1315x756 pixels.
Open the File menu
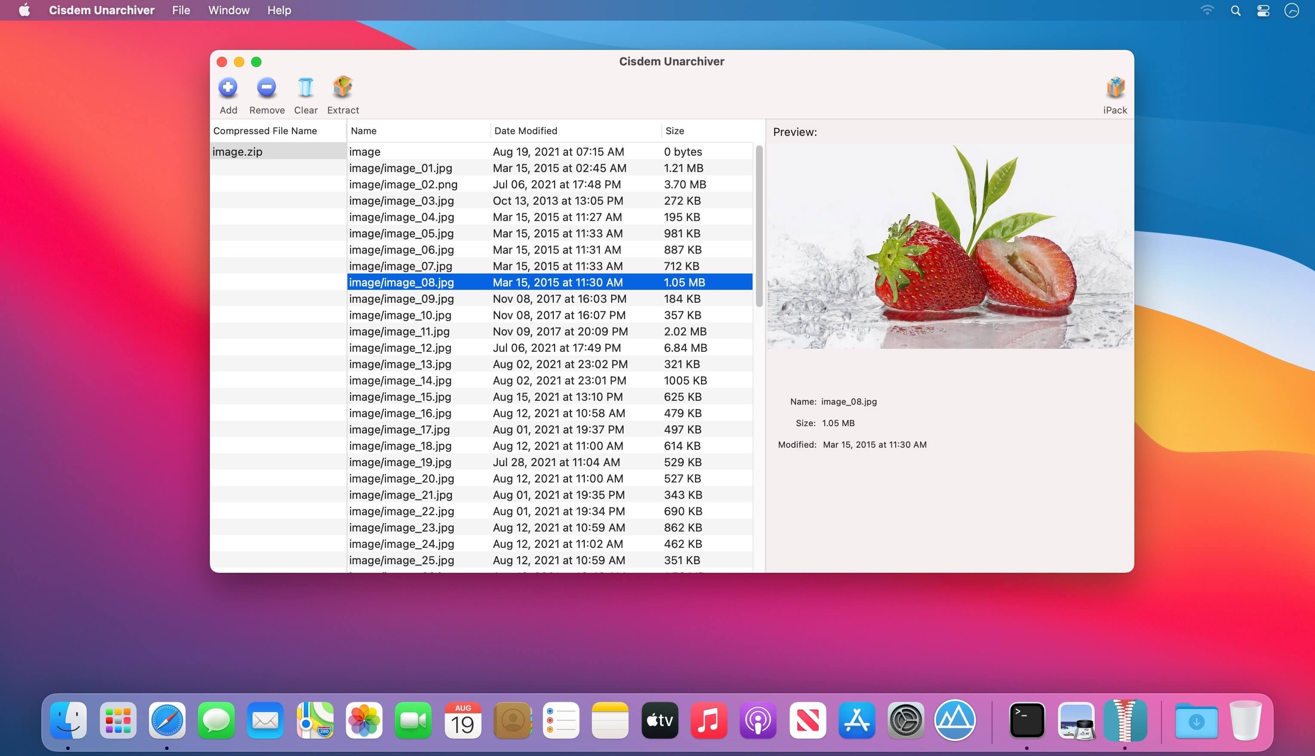181,10
